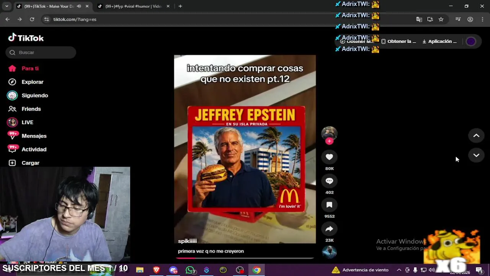
Task: Open video creator's profile avatar
Action: click(329, 133)
